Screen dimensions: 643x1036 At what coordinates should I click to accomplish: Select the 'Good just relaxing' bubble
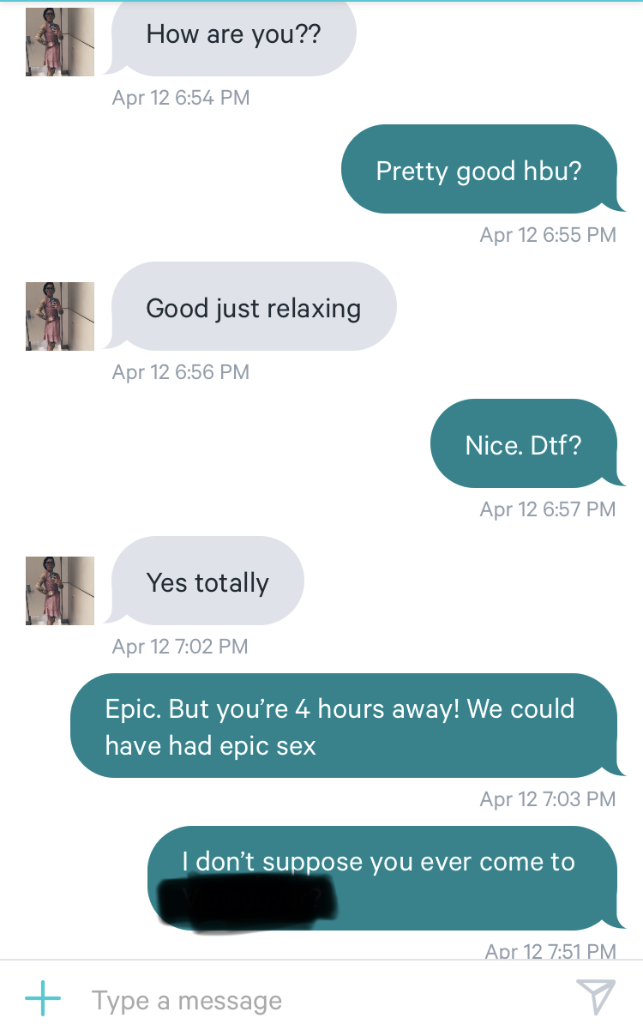tap(251, 307)
